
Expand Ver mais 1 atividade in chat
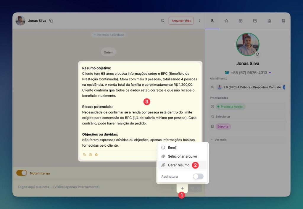(109, 35)
